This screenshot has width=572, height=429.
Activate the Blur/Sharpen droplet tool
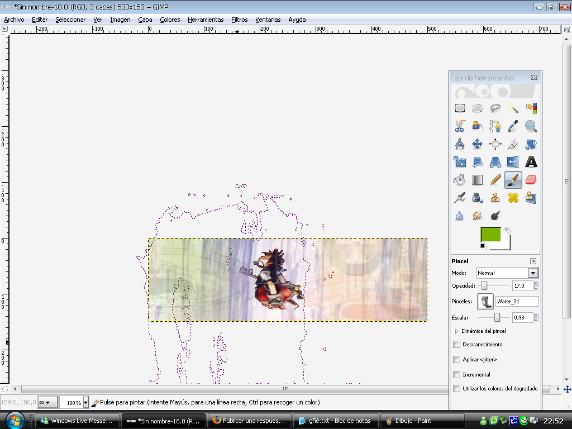[x=460, y=216]
